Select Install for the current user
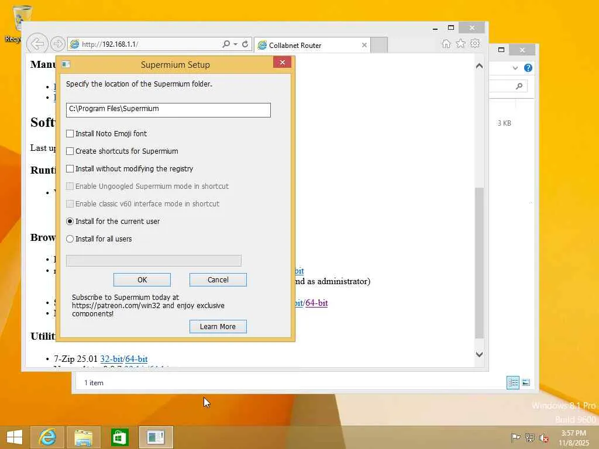Image resolution: width=599 pixels, height=449 pixels. 70,222
